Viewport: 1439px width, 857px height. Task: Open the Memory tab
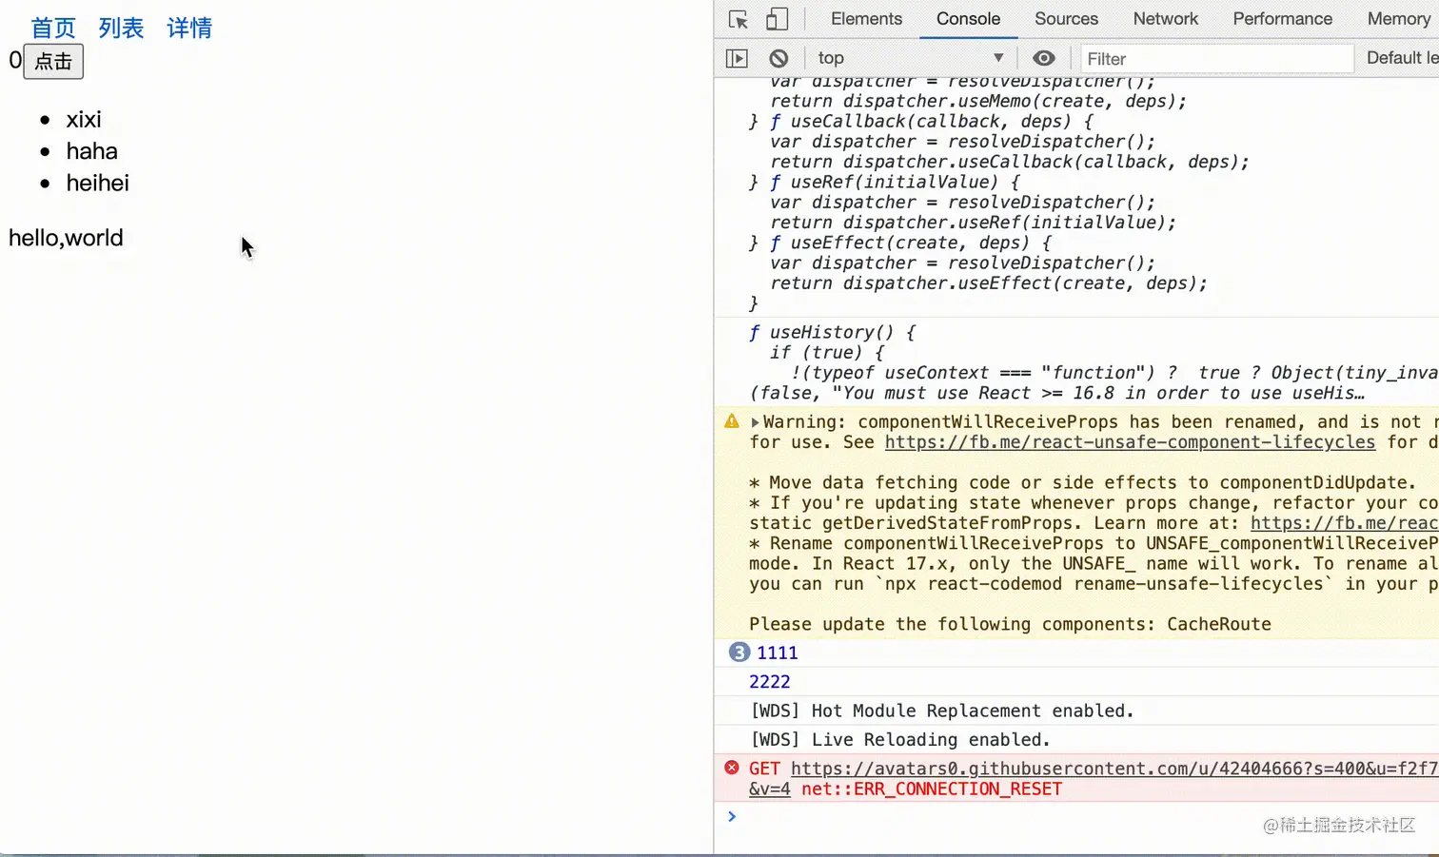point(1398,19)
